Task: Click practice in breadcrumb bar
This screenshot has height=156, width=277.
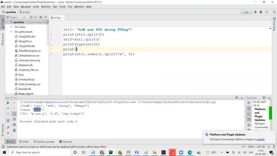Action: click(x=9, y=12)
